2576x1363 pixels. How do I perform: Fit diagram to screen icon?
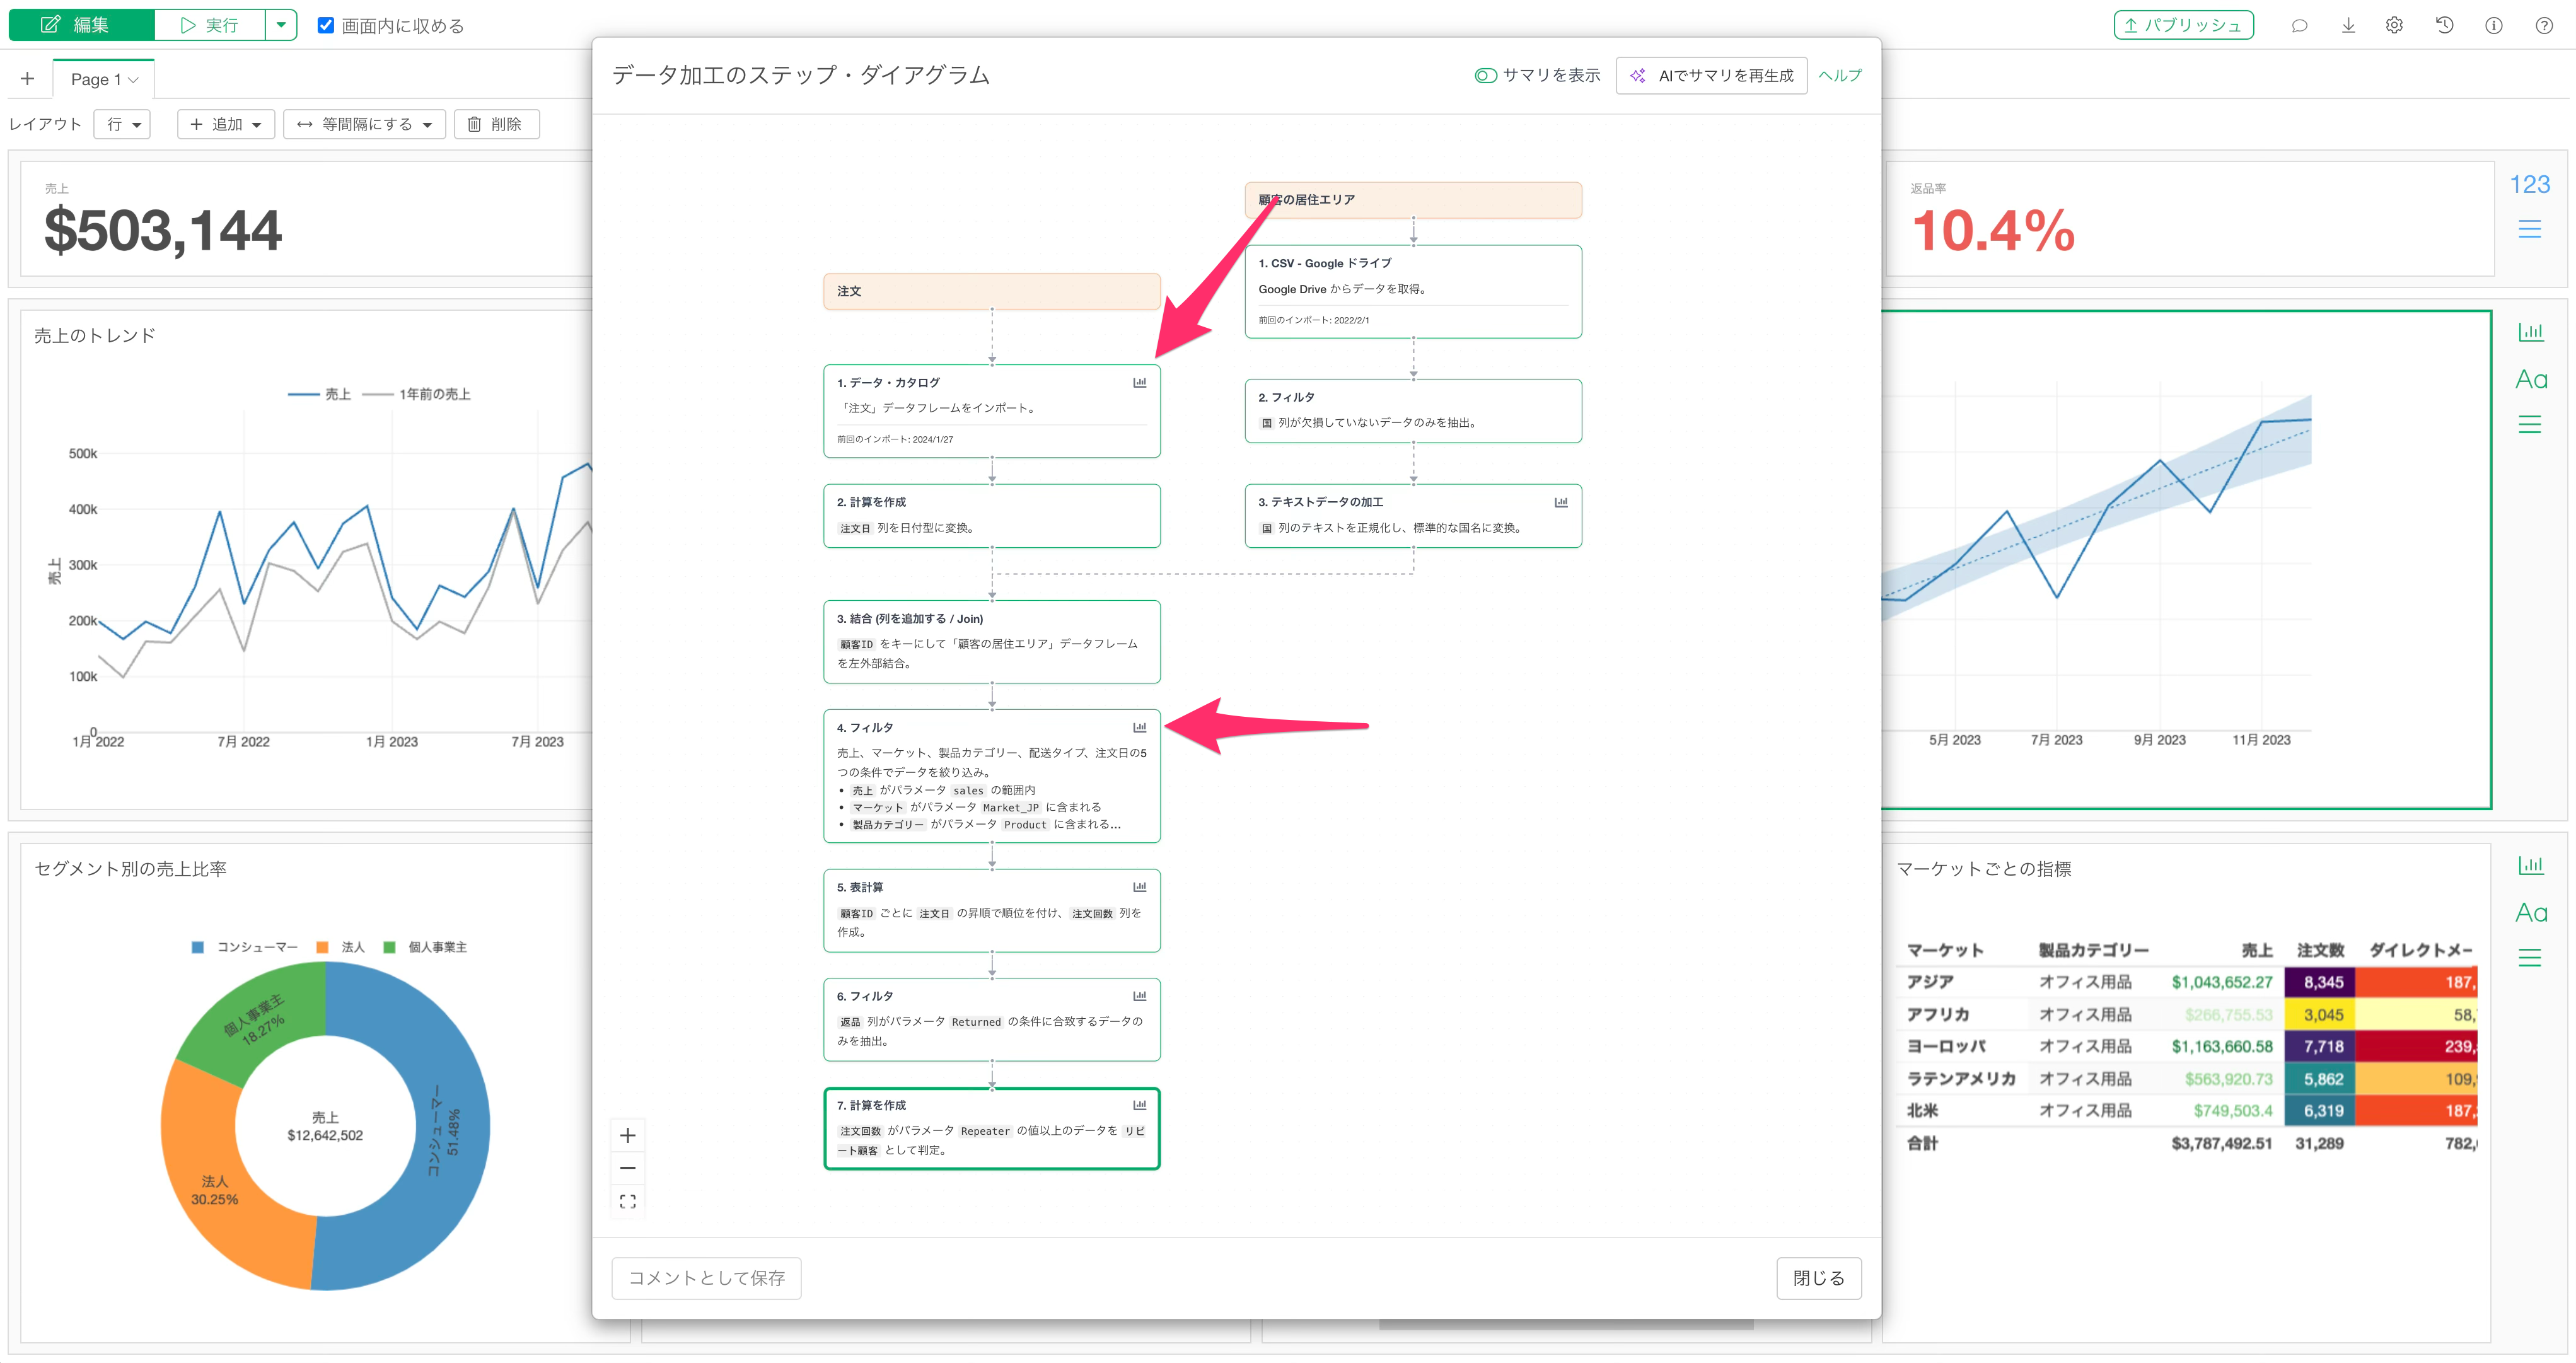click(x=628, y=1201)
